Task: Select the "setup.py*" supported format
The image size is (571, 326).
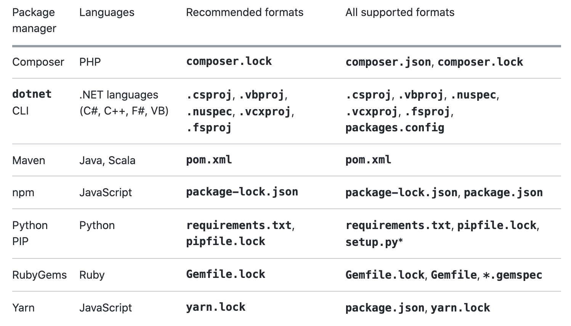Action: (x=374, y=242)
